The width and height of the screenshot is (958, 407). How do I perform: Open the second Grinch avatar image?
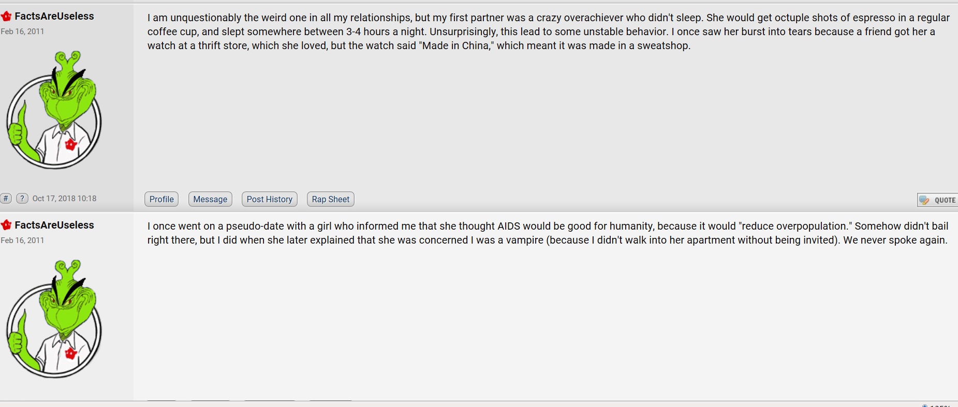[x=54, y=319]
